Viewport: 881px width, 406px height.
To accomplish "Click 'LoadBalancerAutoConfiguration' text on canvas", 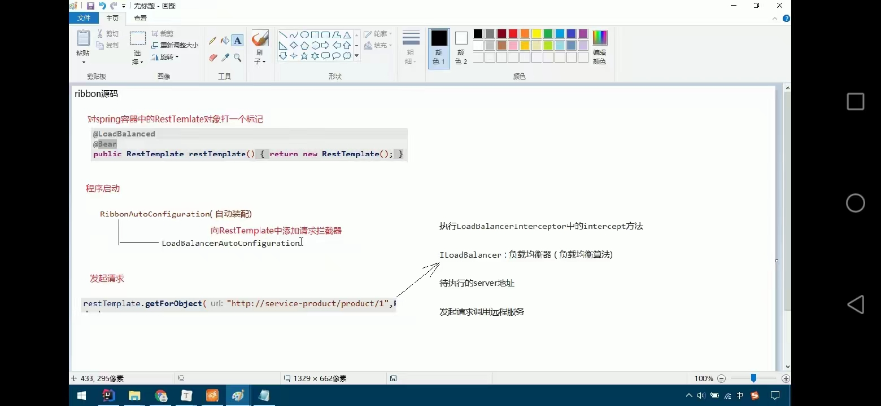I will pyautogui.click(x=232, y=243).
